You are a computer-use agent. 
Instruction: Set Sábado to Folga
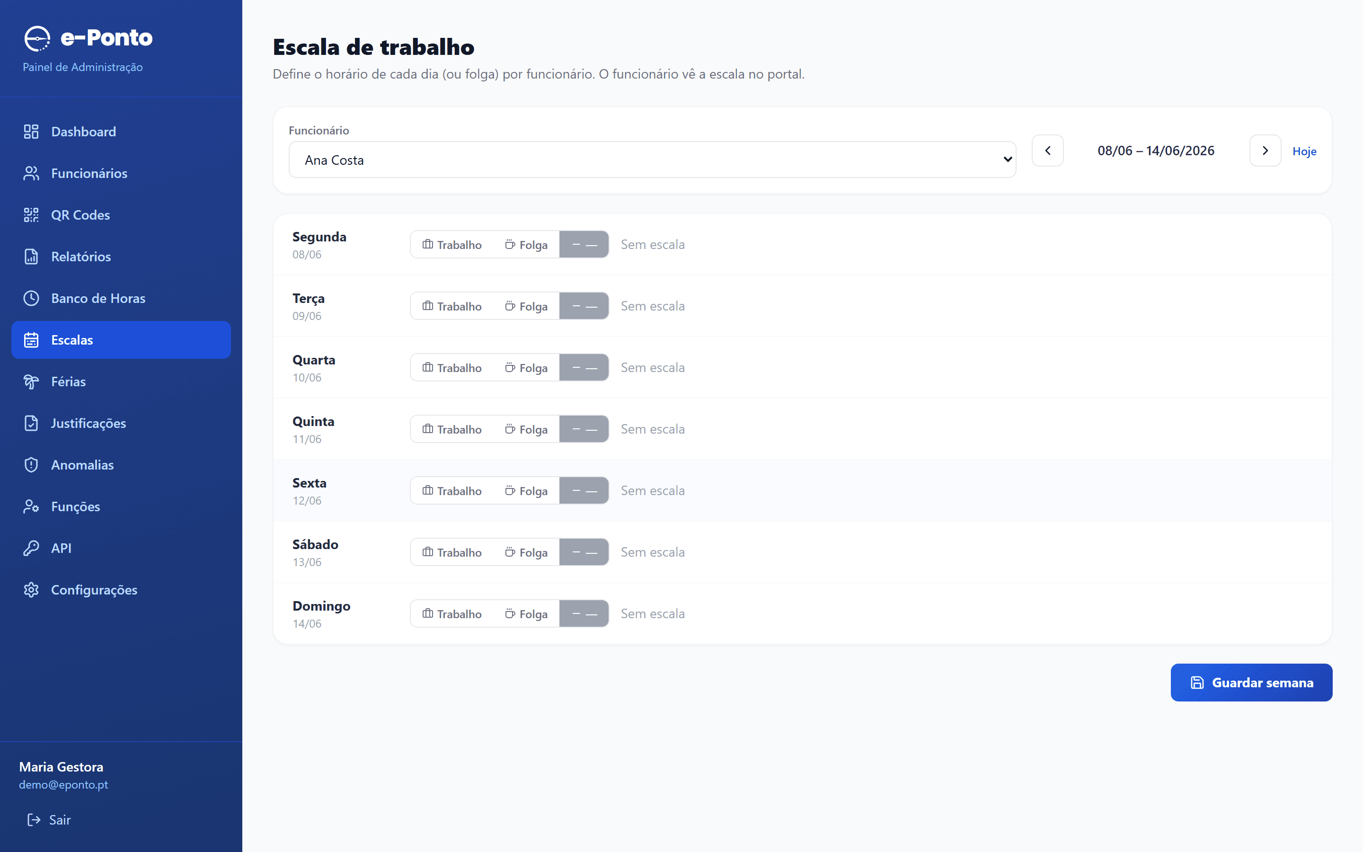[526, 551]
